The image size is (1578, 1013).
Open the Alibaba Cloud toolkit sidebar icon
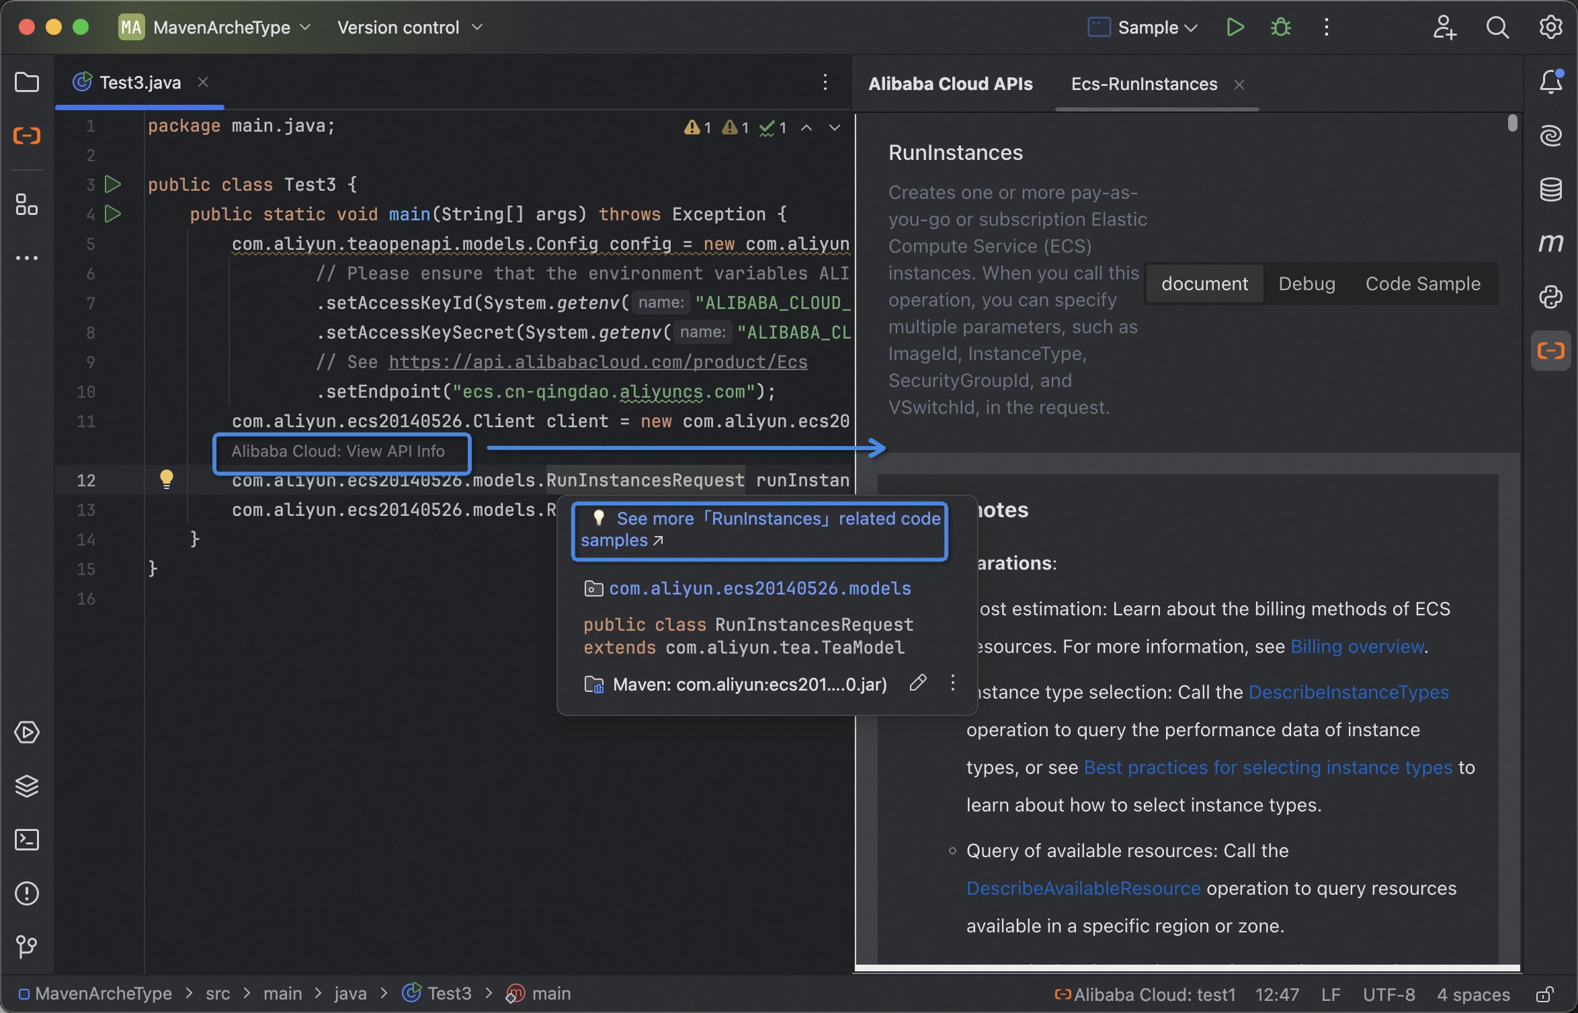click(27, 136)
